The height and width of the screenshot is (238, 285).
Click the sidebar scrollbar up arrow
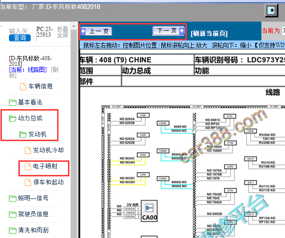74,26
